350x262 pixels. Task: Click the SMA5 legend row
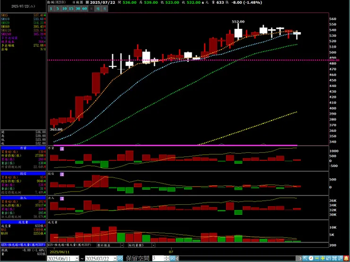point(23,15)
